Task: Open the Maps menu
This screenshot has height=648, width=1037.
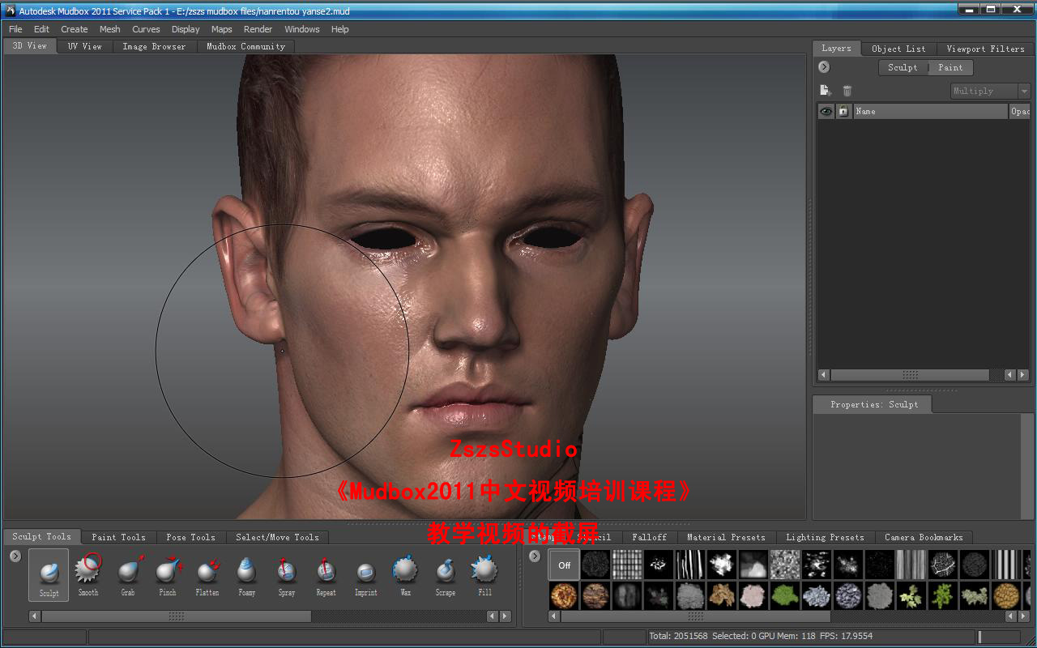Action: pos(222,29)
